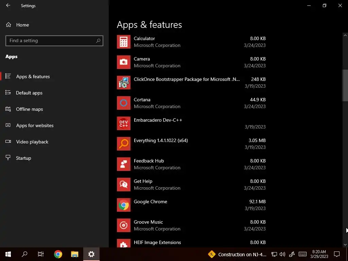
Task: Select the Cortana entry name
Action: (142, 100)
